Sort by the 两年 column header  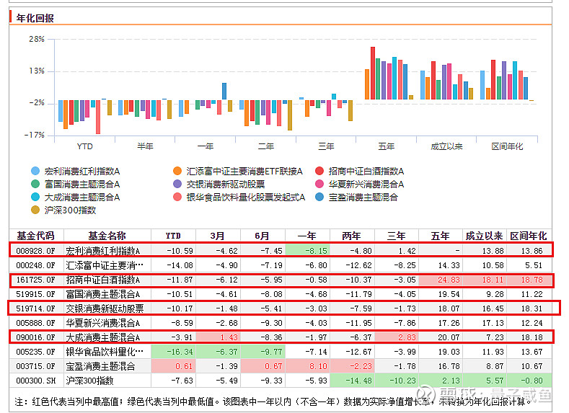click(352, 236)
